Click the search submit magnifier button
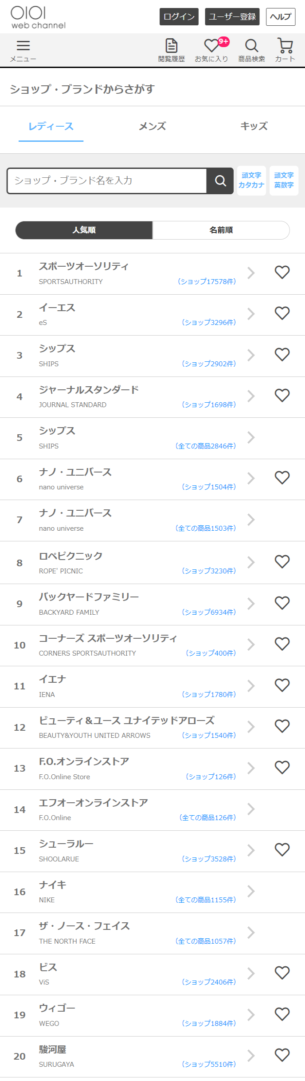 (x=220, y=181)
